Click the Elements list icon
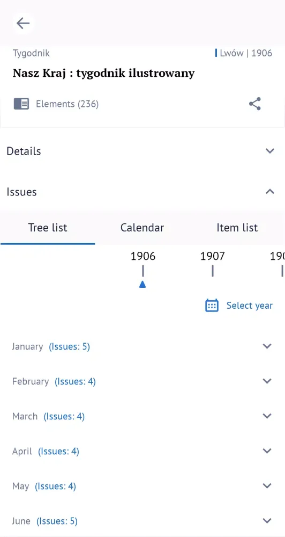This screenshot has height=537, width=285. coord(21,104)
